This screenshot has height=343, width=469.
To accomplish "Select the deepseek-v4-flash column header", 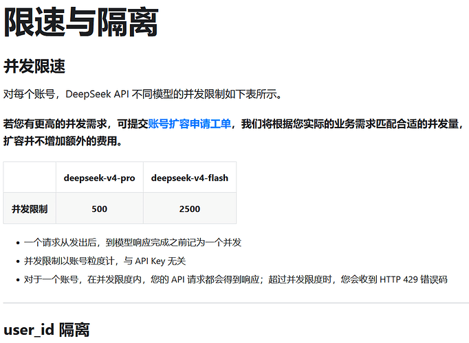I will pyautogui.click(x=190, y=178).
